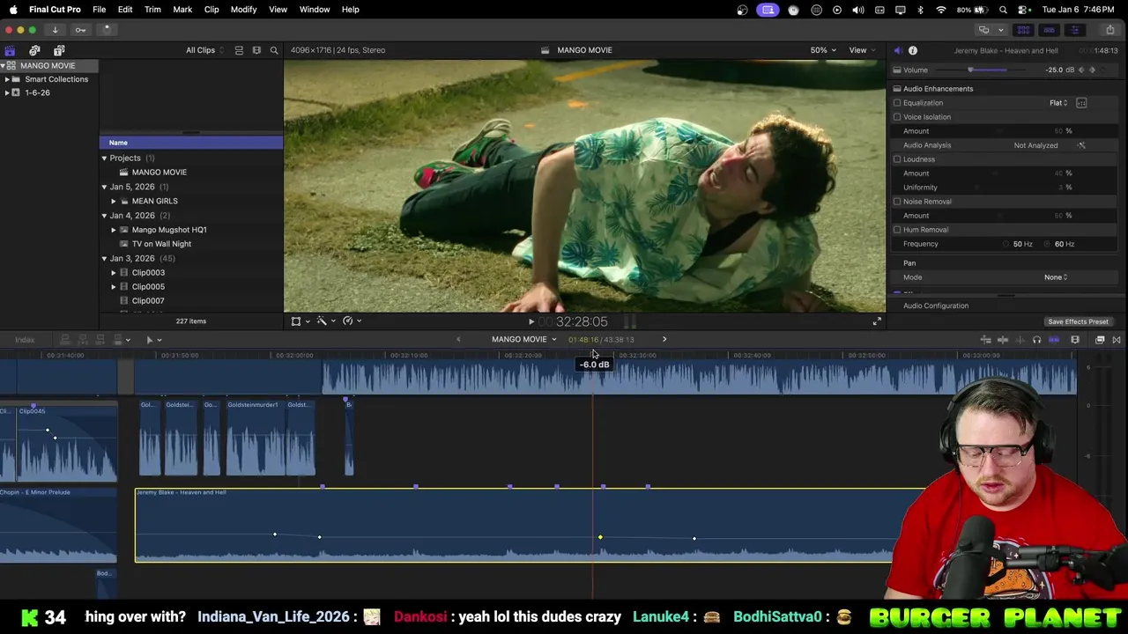
Task: Enter fullscreen viewer mode
Action: pyautogui.click(x=877, y=321)
